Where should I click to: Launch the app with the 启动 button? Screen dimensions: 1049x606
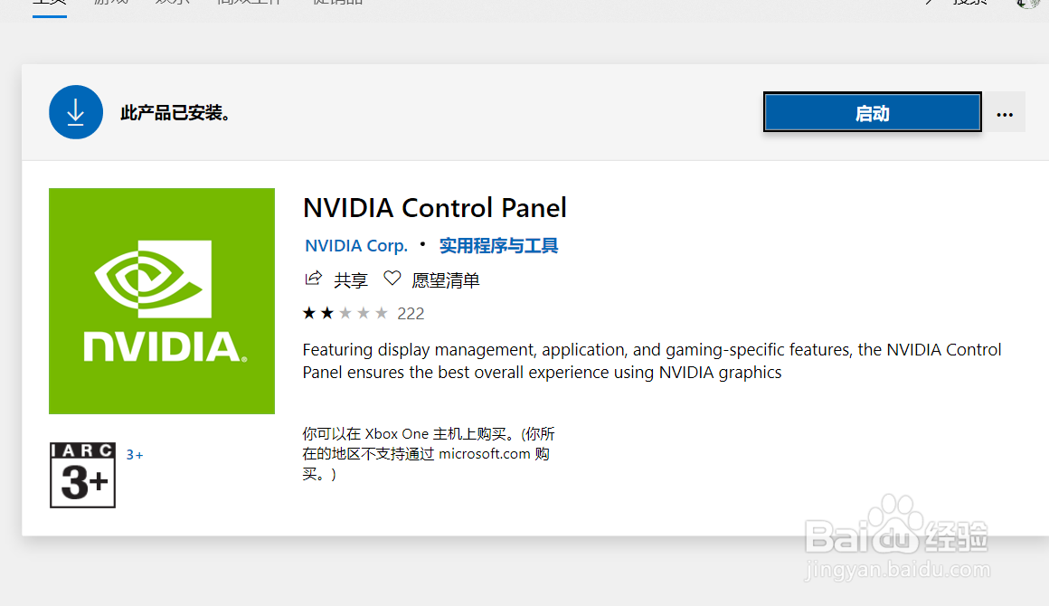pyautogui.click(x=872, y=113)
